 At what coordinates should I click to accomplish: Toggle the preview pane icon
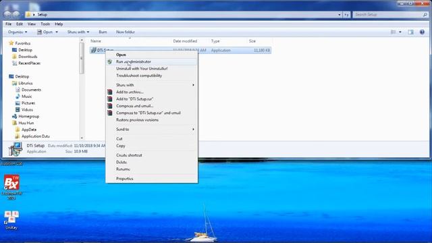coord(410,32)
